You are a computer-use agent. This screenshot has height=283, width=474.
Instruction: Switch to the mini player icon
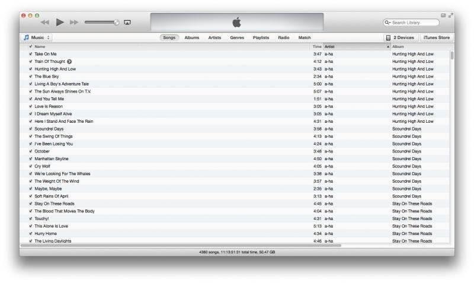pyautogui.click(x=443, y=15)
